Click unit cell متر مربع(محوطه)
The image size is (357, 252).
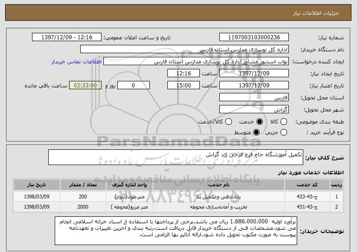(x=129, y=207)
